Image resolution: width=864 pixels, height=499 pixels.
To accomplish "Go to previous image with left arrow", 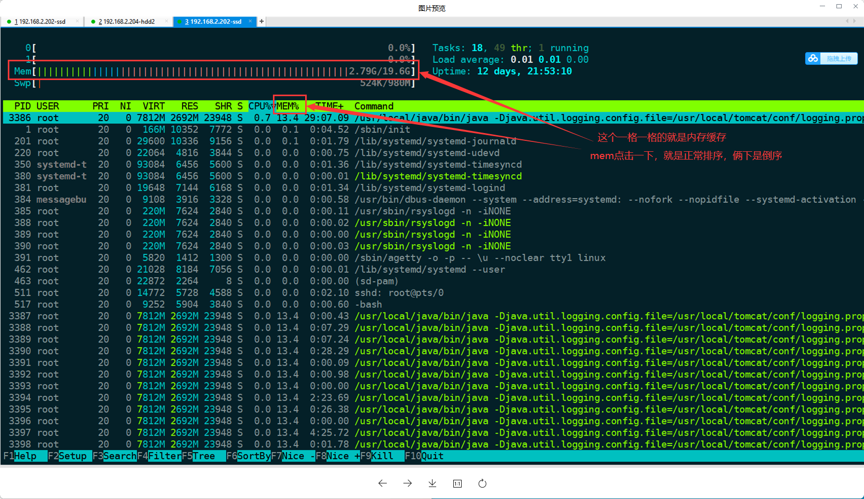I will point(383,483).
